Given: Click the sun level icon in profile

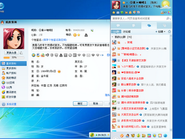Looking at the screenshot, I should pos(75,35).
